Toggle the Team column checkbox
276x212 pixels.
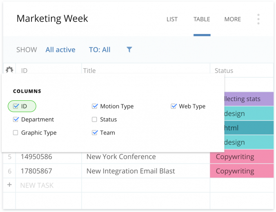pos(95,133)
